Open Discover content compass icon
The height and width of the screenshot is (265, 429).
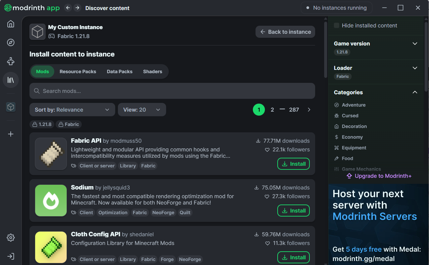point(11,42)
